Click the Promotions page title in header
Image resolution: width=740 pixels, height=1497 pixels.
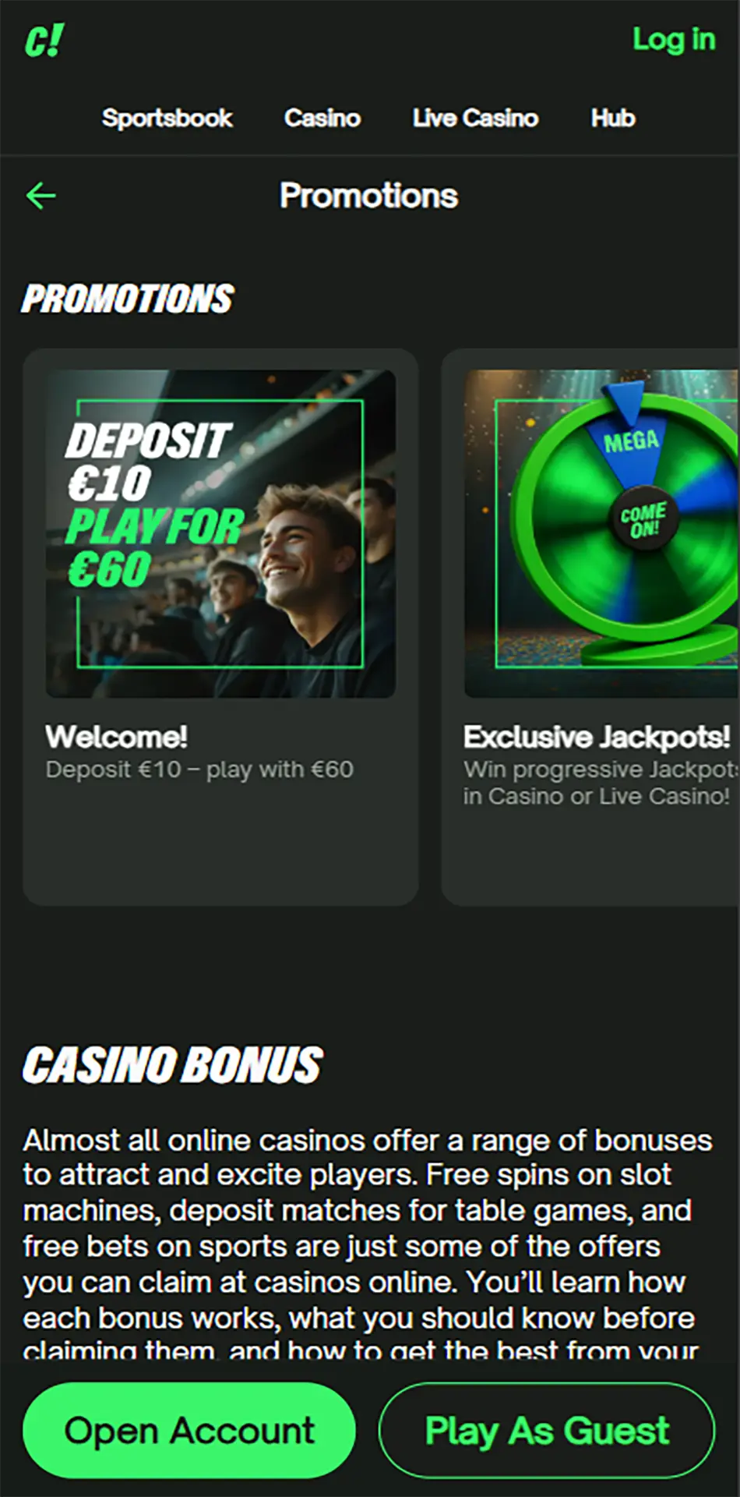click(x=368, y=196)
